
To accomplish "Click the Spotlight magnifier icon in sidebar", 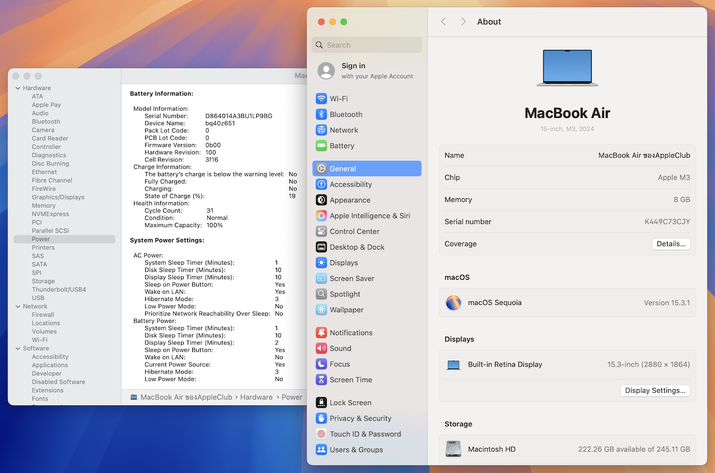I will [321, 294].
